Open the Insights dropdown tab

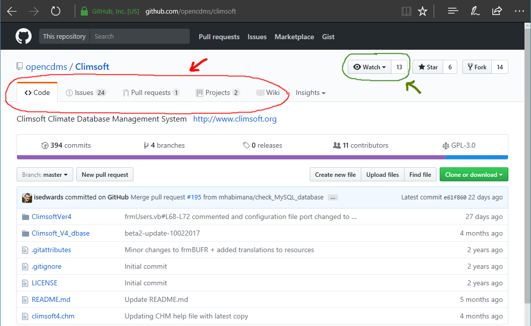pyautogui.click(x=311, y=93)
